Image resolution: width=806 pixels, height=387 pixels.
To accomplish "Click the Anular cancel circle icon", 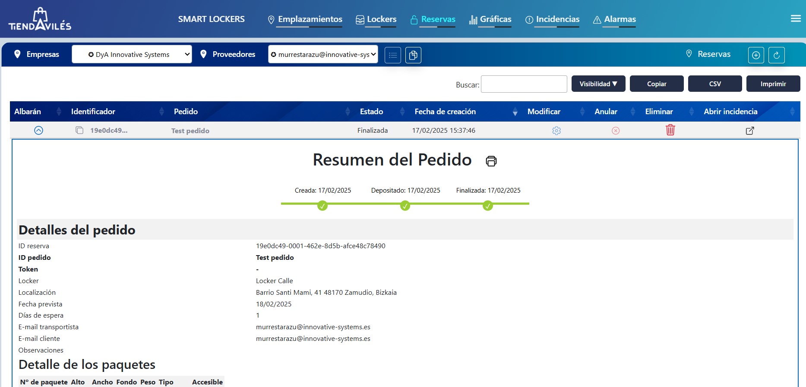I will tap(616, 131).
